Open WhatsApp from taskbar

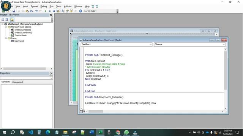click(x=126, y=132)
